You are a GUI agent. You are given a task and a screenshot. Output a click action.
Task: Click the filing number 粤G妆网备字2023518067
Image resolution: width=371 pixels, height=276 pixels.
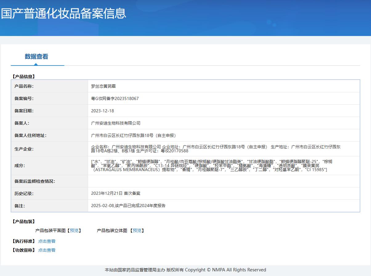point(115,98)
